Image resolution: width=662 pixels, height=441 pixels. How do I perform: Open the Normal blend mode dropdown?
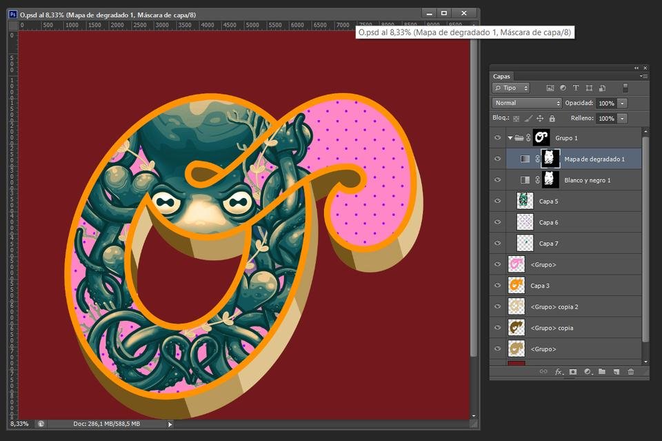527,103
